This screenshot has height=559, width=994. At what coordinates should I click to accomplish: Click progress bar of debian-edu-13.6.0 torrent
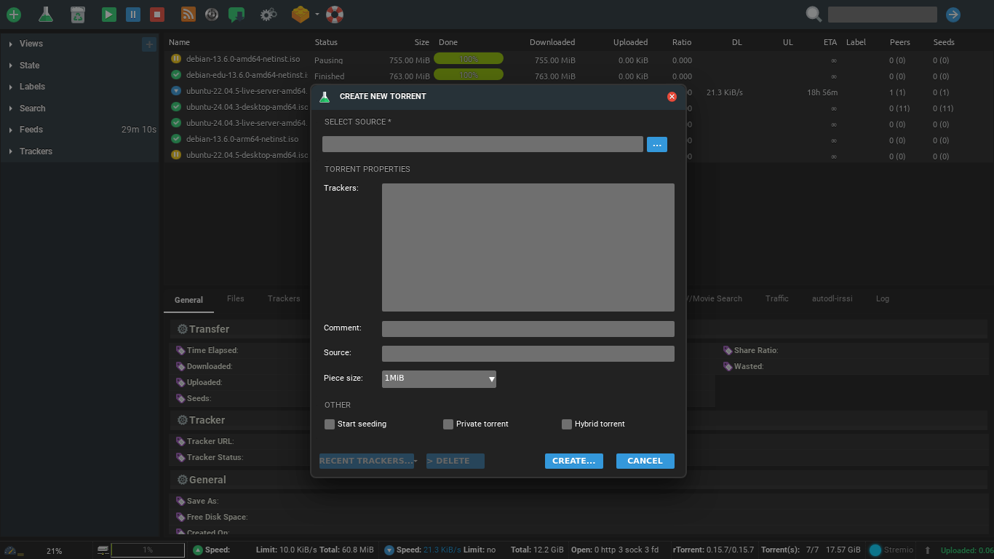(x=469, y=75)
